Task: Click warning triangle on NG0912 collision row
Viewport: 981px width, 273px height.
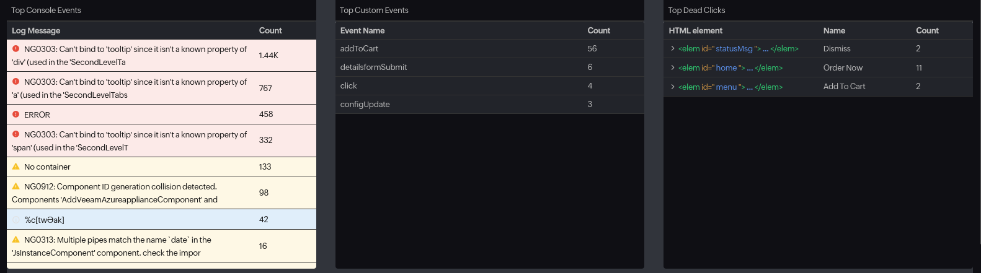Action: pos(16,186)
